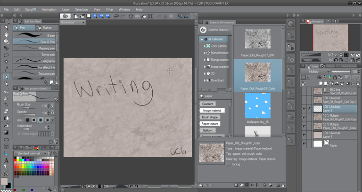
Task: Open the Animation menu
Action: (x=49, y=9)
